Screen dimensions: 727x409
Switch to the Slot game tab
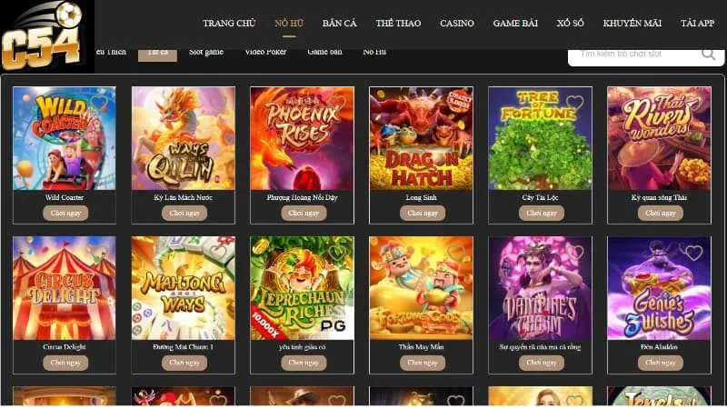206,52
